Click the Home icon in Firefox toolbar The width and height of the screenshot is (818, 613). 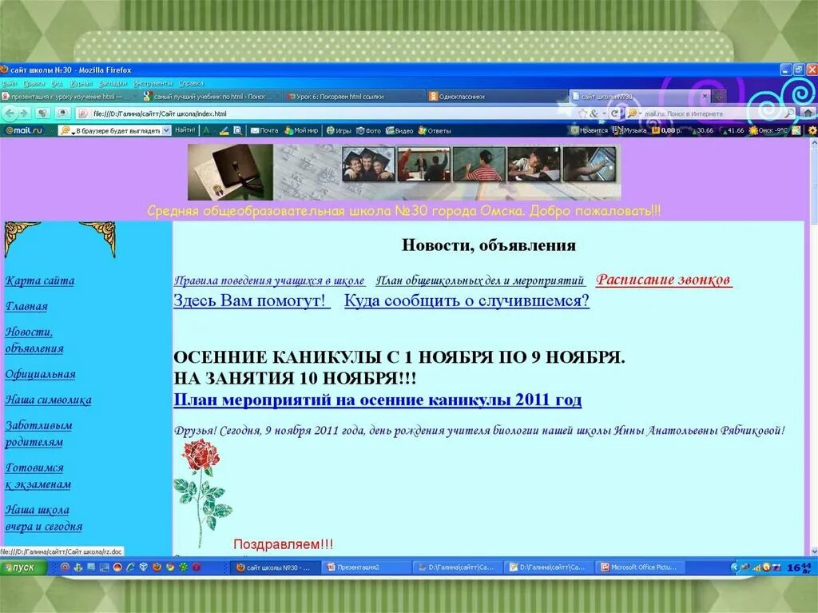click(x=808, y=112)
